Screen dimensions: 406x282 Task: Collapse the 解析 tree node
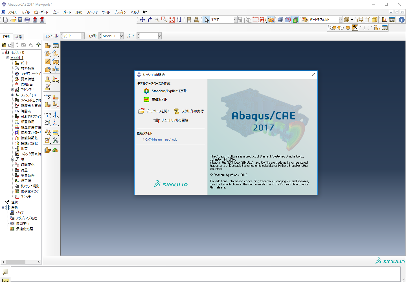coord(3,208)
